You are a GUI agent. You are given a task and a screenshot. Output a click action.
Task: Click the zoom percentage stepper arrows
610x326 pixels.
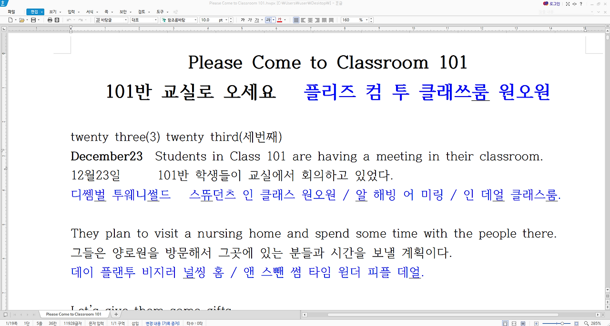372,20
